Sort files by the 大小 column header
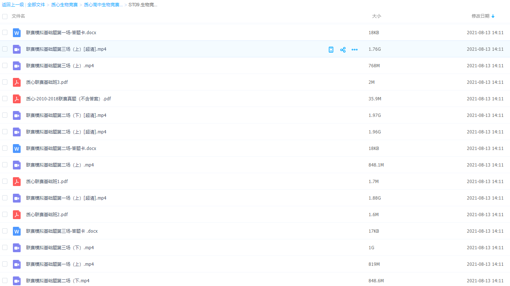510x286 pixels. (376, 16)
